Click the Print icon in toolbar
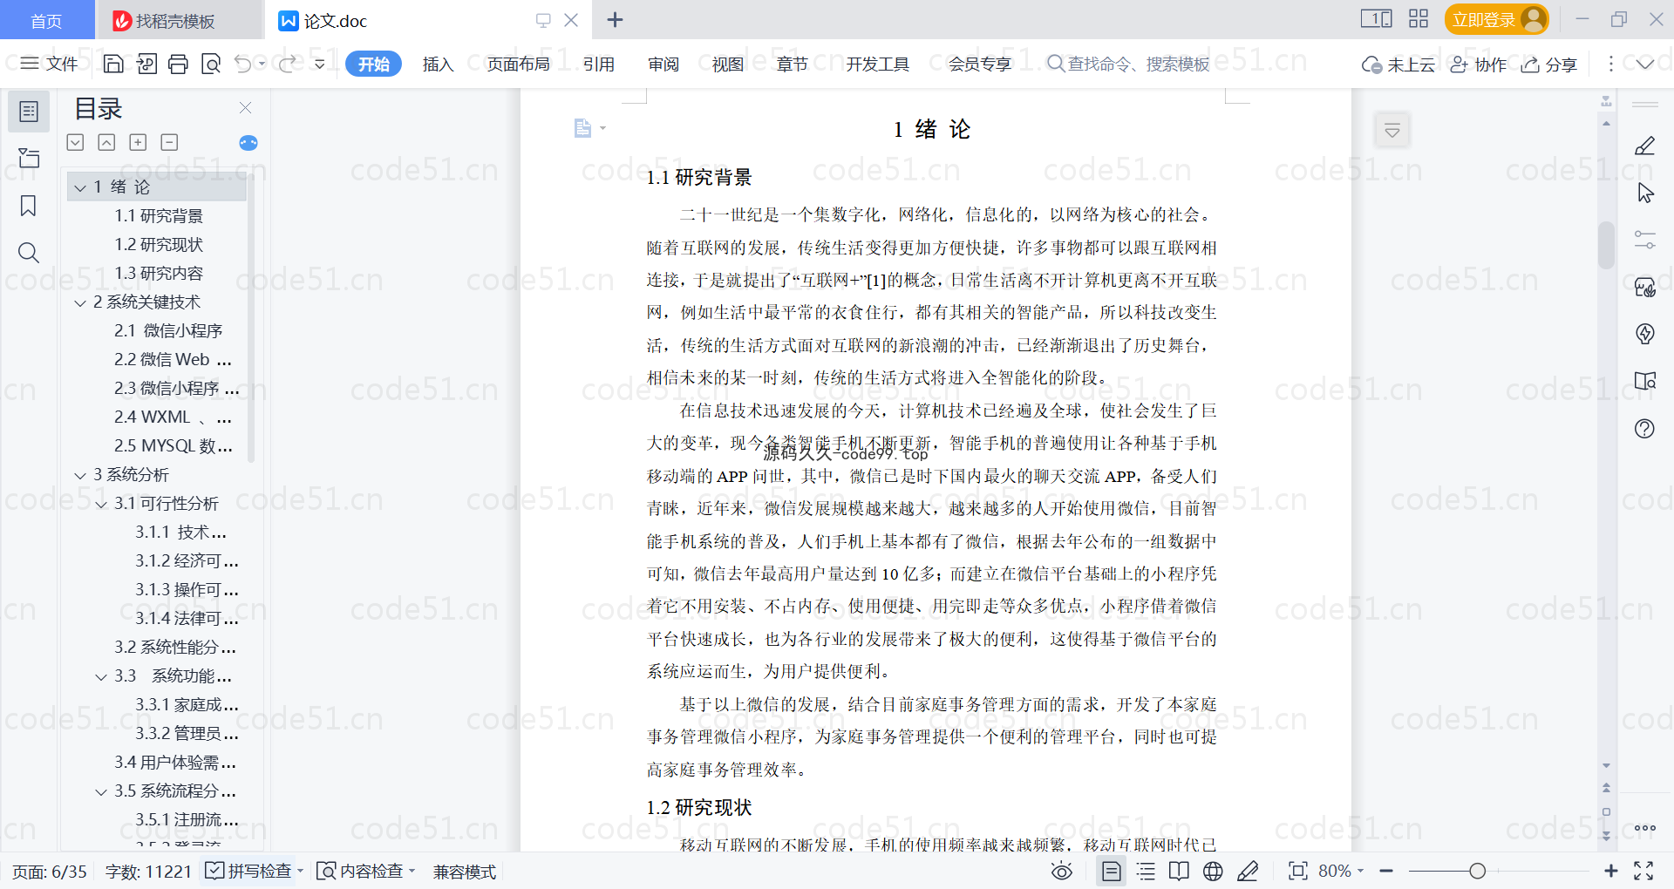This screenshot has height=889, width=1674. click(179, 64)
